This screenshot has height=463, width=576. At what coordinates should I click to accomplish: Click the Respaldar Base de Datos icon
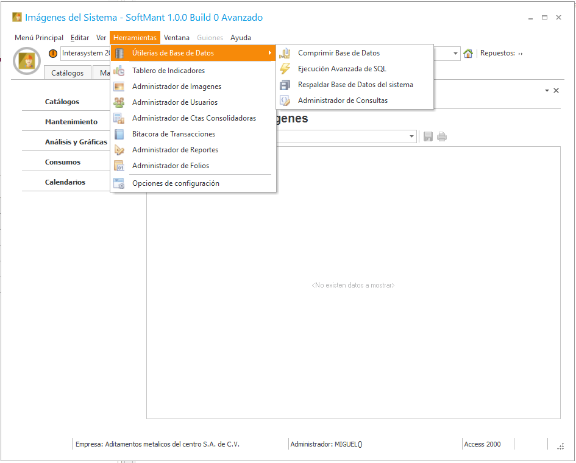(x=285, y=85)
